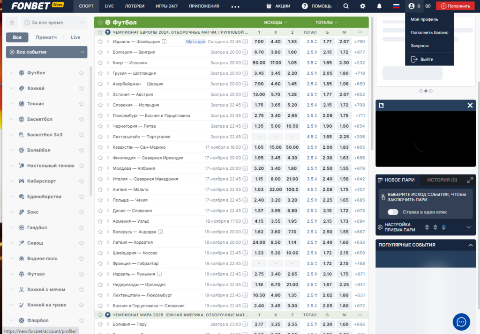Toggle Ставка в один клик switch
Image resolution: width=480 pixels, height=334 pixels.
tap(393, 212)
